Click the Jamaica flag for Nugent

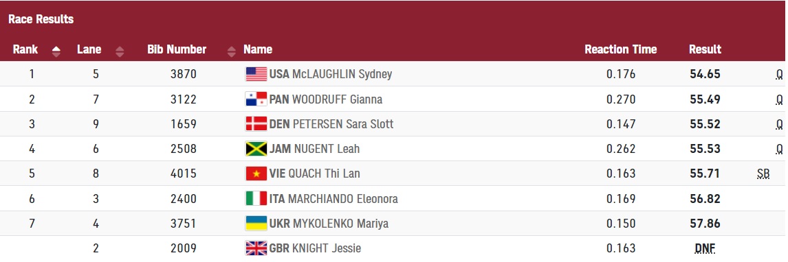click(x=256, y=149)
